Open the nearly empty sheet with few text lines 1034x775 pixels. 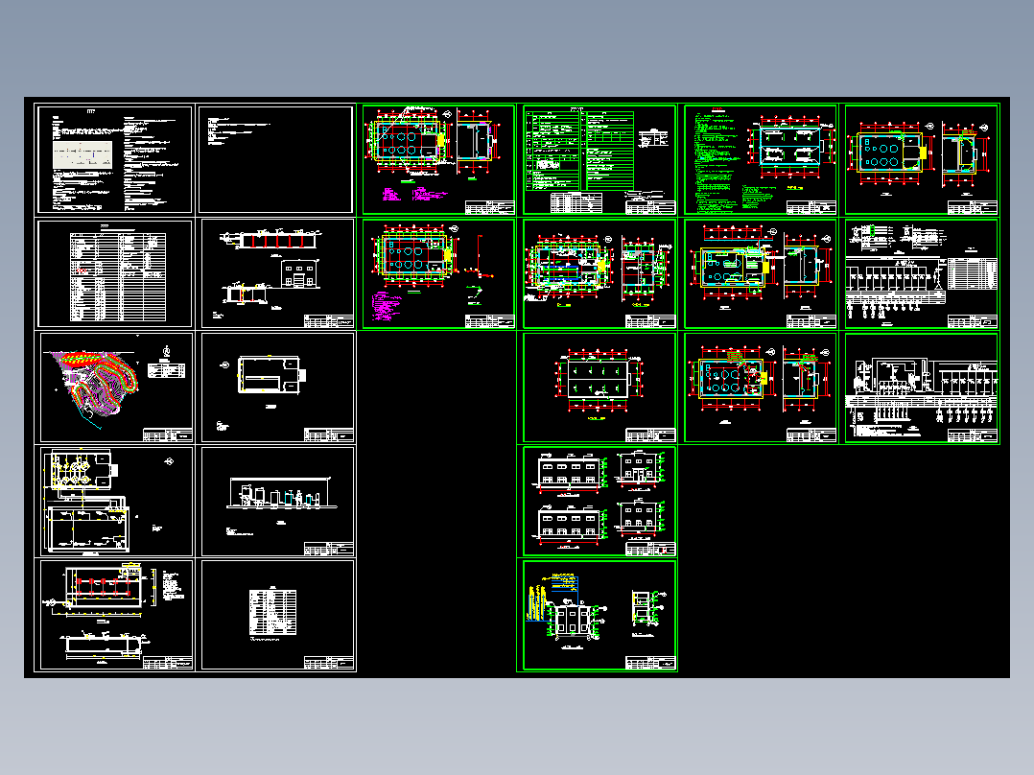click(275, 159)
